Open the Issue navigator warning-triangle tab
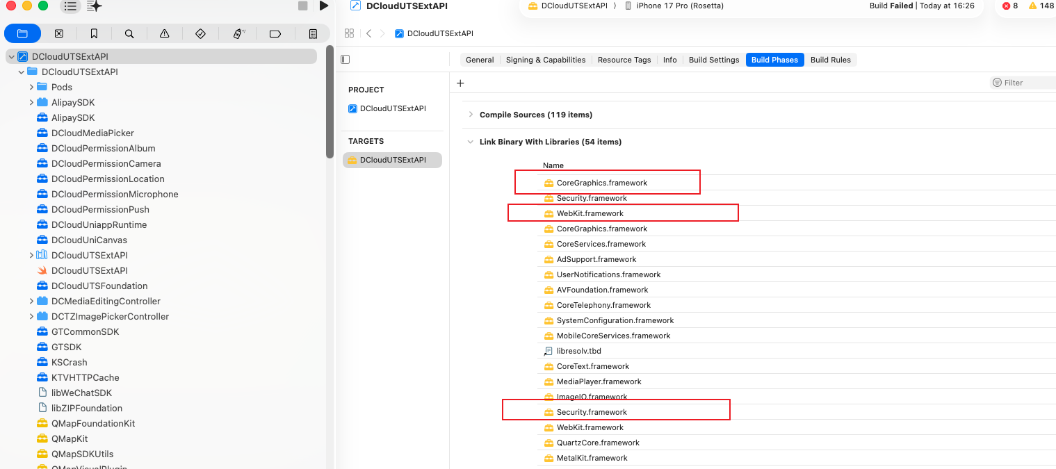The height and width of the screenshot is (469, 1056). click(x=165, y=33)
